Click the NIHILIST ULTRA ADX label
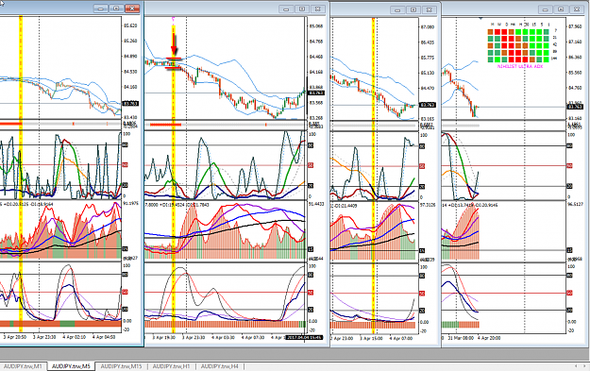The image size is (590, 371). tap(520, 66)
